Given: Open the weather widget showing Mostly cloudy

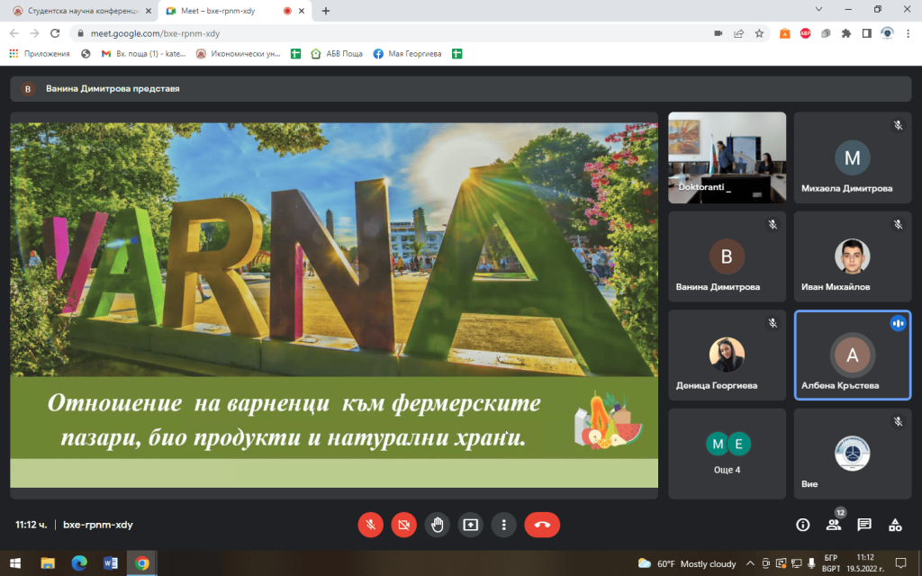Looking at the screenshot, I should pyautogui.click(x=687, y=563).
